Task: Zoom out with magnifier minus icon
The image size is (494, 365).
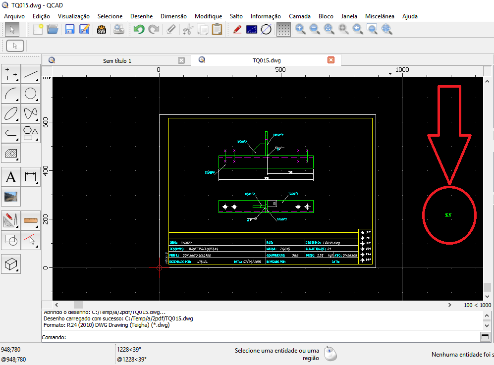Action: coord(315,30)
